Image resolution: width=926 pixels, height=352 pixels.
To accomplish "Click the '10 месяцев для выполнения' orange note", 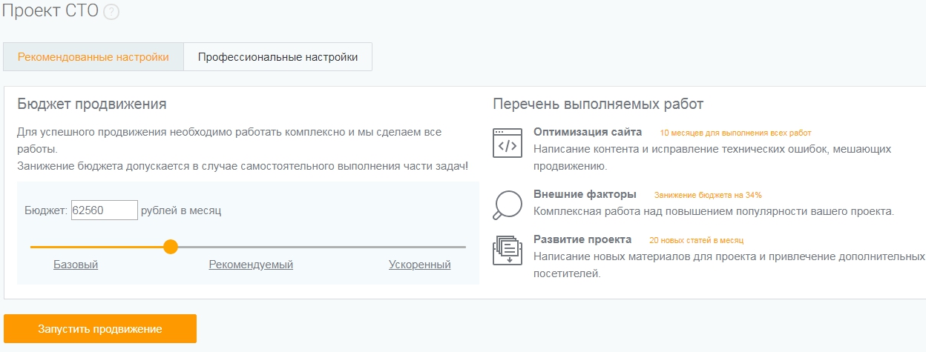I will pos(735,133).
